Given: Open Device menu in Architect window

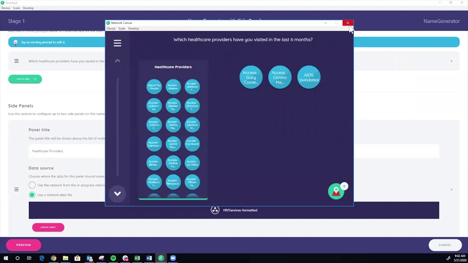Looking at the screenshot, I should point(5,8).
